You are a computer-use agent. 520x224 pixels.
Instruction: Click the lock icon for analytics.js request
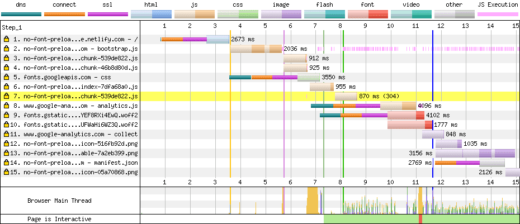(6, 106)
